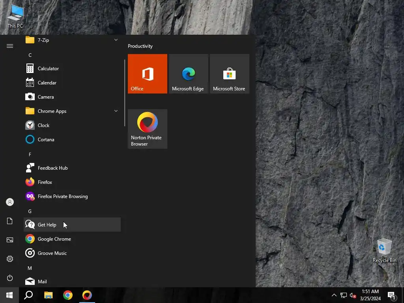The image size is (404, 303).
Task: Open the Microsoft Store tile
Action: (230, 74)
